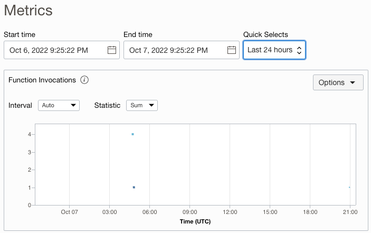Click the End time date field
The height and width of the screenshot is (233, 371).
pyautogui.click(x=175, y=50)
